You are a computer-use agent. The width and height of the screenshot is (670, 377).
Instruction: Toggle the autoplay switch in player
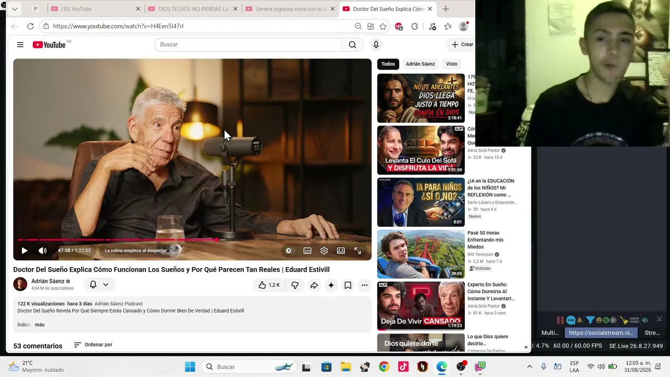(288, 250)
